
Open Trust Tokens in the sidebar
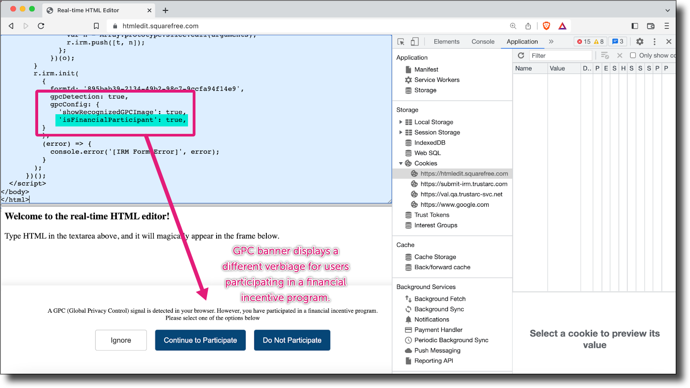click(x=432, y=215)
